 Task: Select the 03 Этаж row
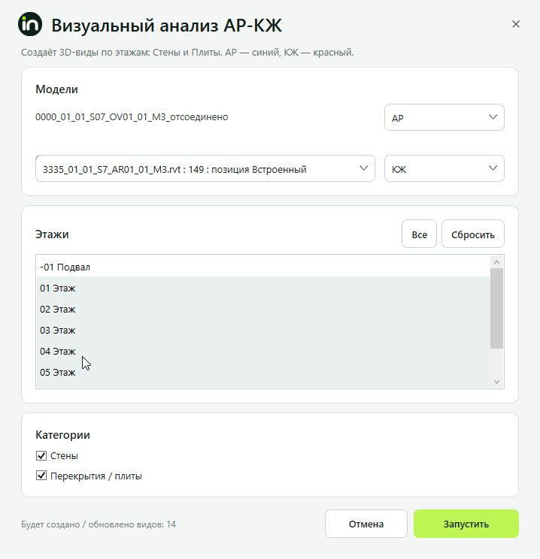(x=263, y=330)
